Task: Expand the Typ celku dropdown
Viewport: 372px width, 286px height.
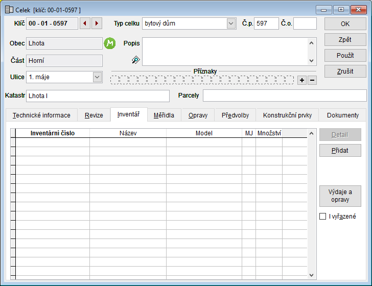Action: click(x=230, y=23)
